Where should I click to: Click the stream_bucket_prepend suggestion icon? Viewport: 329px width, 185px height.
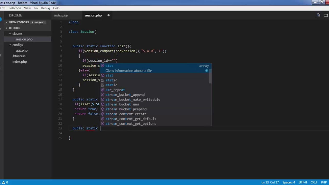pos(103,109)
